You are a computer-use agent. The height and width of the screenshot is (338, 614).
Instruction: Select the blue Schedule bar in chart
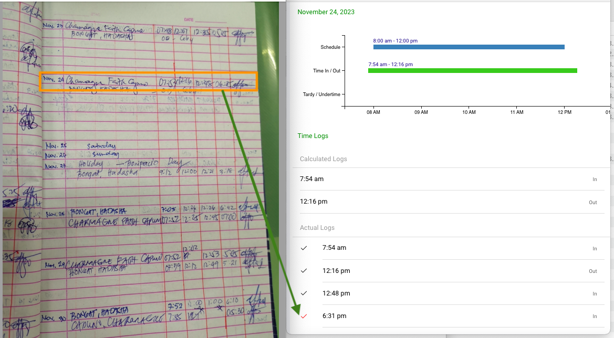coord(469,47)
